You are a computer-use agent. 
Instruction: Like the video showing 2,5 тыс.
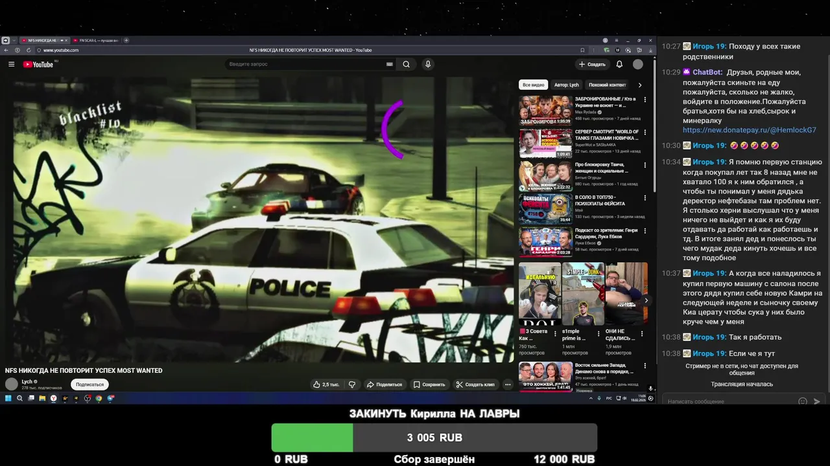[326, 384]
